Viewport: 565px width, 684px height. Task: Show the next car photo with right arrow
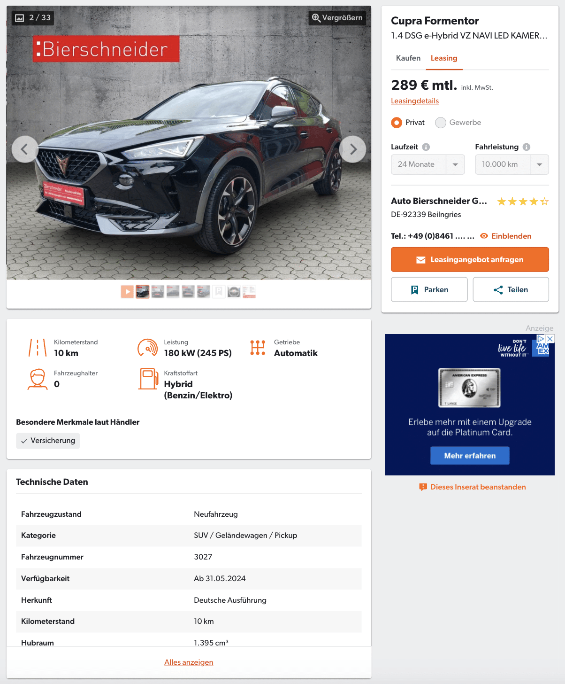point(353,149)
